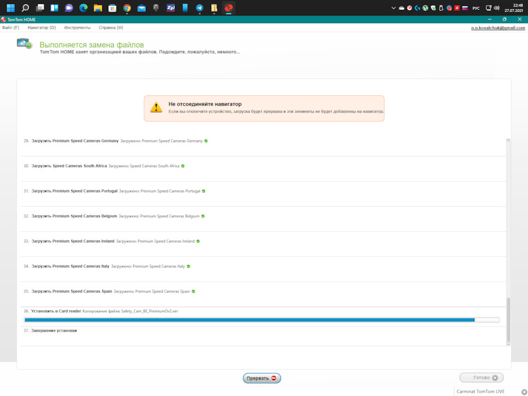Open the Файл (F) menu
The image size is (528, 396).
10,28
